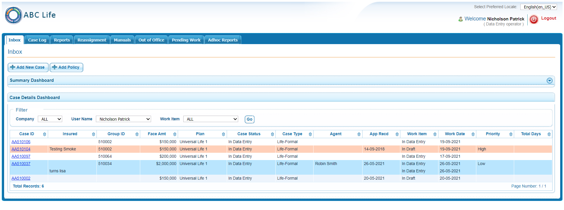
Task: Click the red Logout power icon
Action: 533,19
